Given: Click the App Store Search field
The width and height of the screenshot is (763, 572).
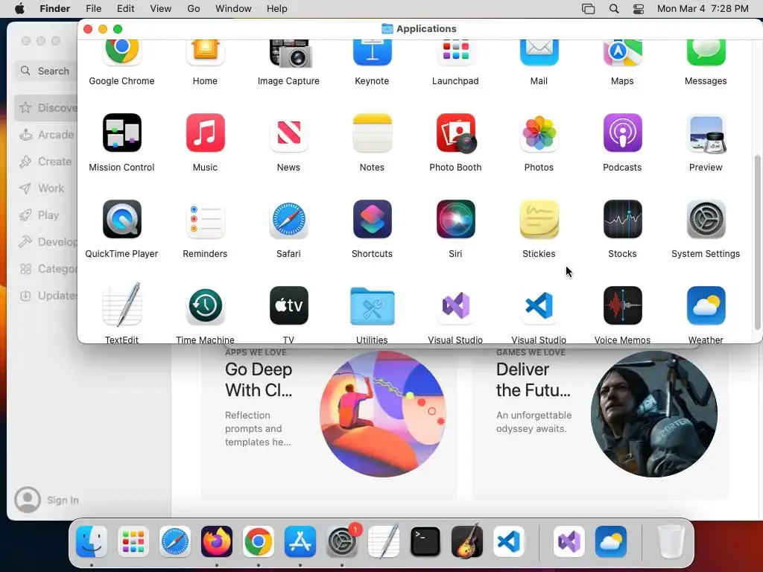Looking at the screenshot, I should click(x=45, y=71).
